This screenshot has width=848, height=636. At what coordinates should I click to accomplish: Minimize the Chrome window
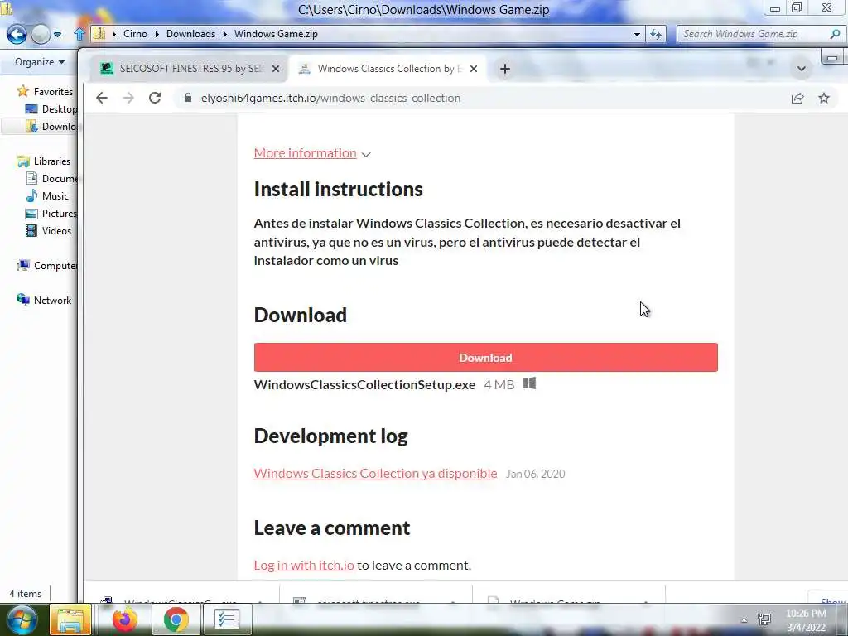(x=832, y=57)
